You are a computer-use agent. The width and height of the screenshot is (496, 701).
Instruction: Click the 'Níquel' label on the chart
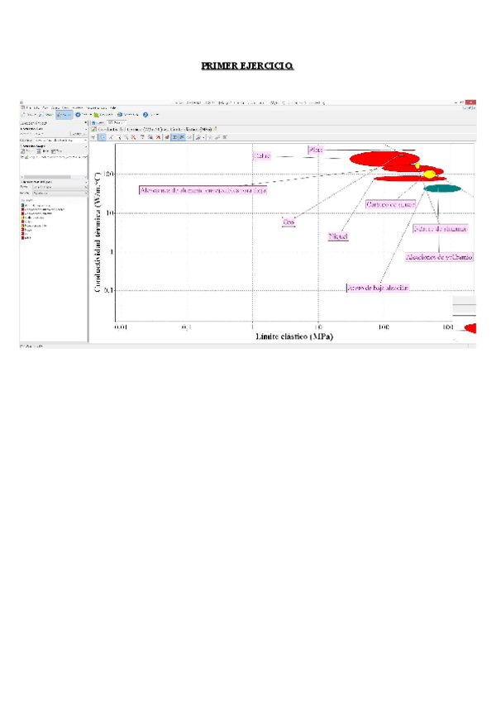tap(337, 236)
